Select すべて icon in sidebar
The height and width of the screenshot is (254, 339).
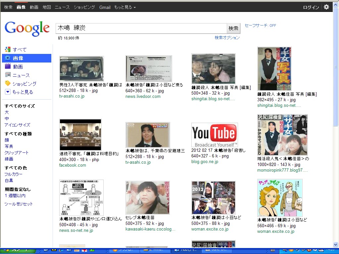pos(8,50)
